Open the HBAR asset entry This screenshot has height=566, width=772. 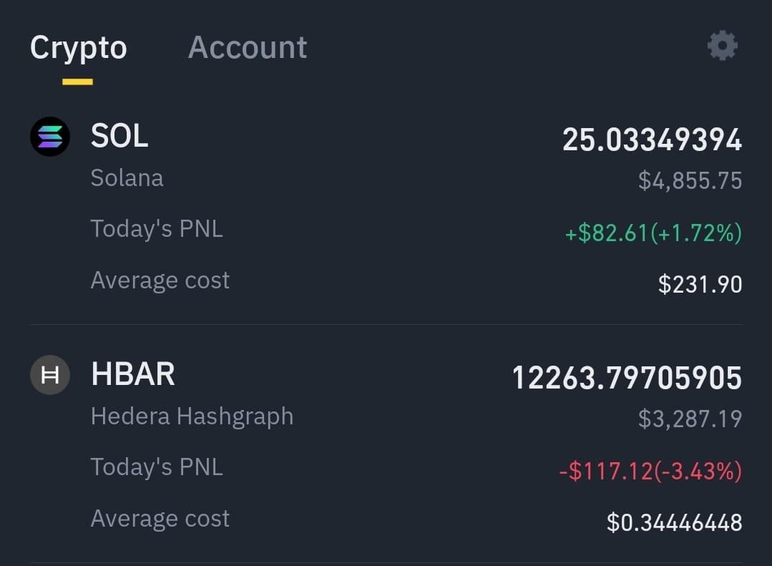[x=386, y=446]
